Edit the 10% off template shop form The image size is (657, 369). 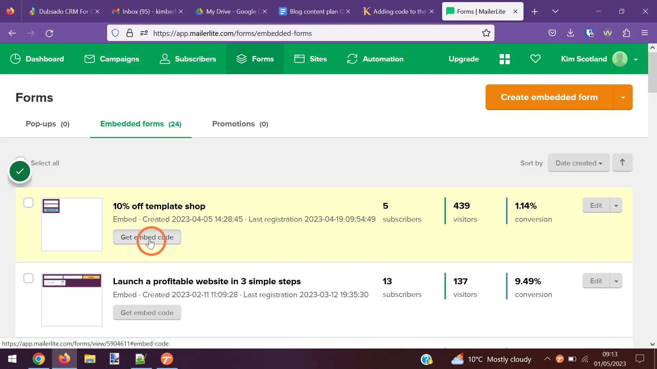tap(596, 206)
